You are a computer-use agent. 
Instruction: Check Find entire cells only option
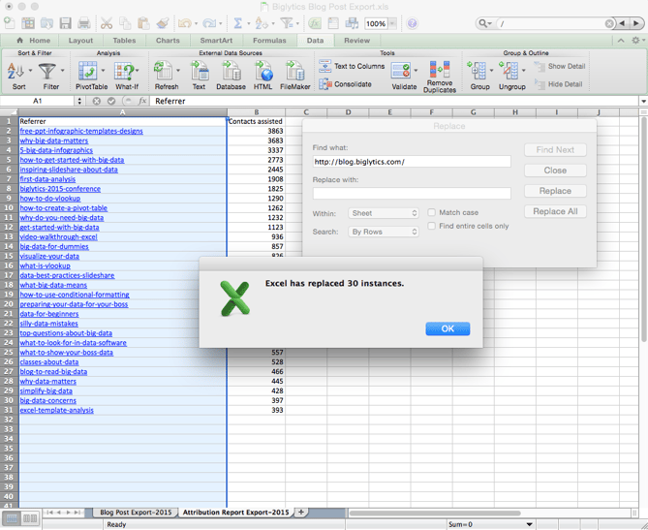pyautogui.click(x=432, y=226)
